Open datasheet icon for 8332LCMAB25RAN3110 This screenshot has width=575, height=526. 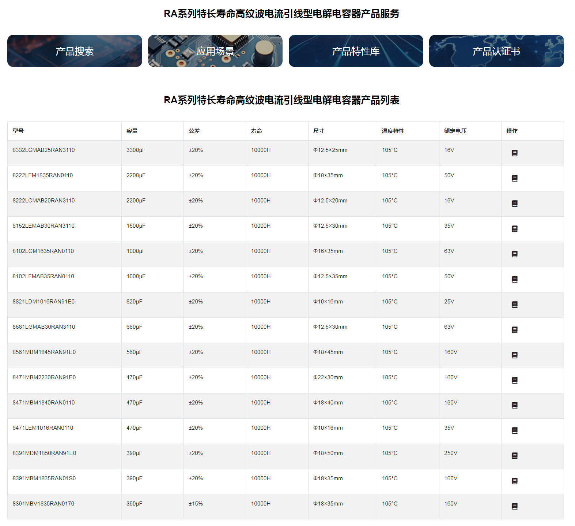(x=514, y=153)
